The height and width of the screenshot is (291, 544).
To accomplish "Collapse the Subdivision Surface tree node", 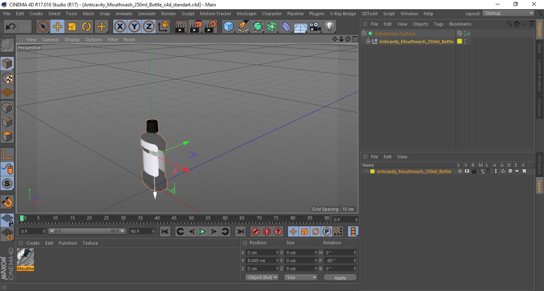I will [x=364, y=34].
